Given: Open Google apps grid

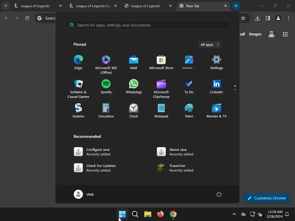Looking at the screenshot, I should click(x=285, y=34).
